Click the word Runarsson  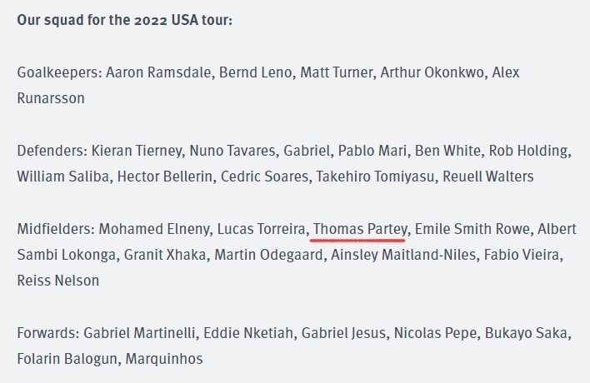tap(51, 98)
